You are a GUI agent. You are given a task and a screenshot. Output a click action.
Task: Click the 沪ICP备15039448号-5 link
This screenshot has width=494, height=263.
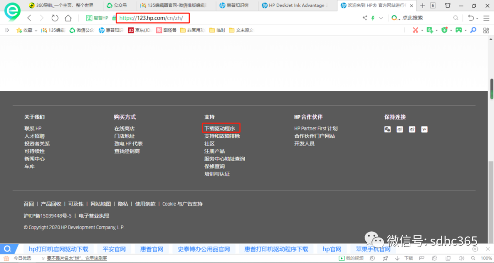(48, 216)
